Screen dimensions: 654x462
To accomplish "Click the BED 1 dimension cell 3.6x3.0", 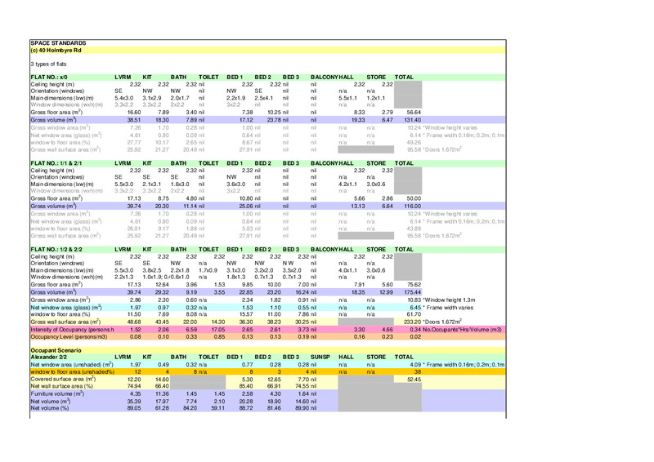I will (x=235, y=184).
